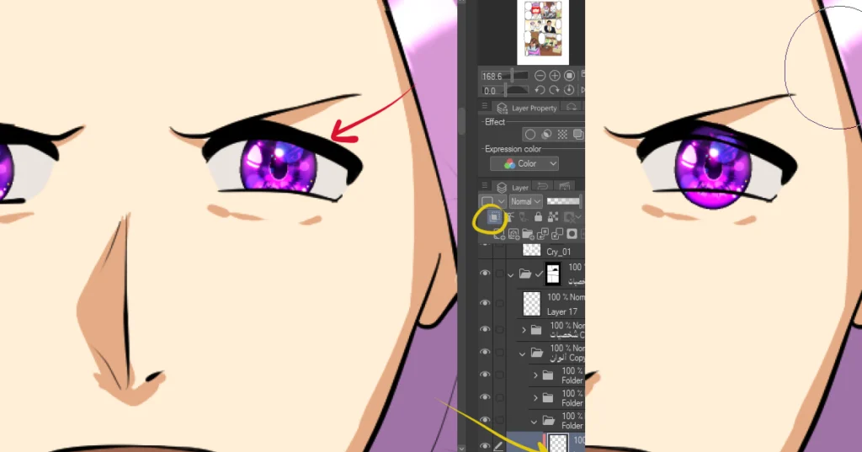Toggle Set as Draft Layer
Viewport: 862px width, 452px height.
pos(524,217)
